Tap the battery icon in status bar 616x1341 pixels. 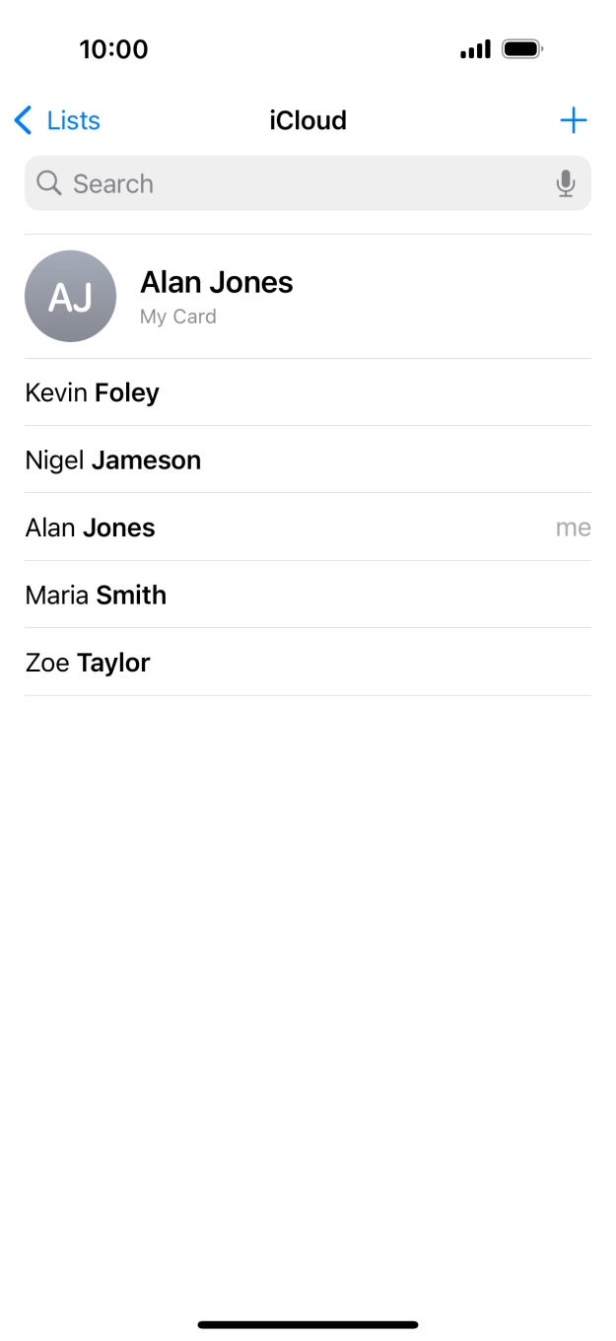pyautogui.click(x=521, y=49)
